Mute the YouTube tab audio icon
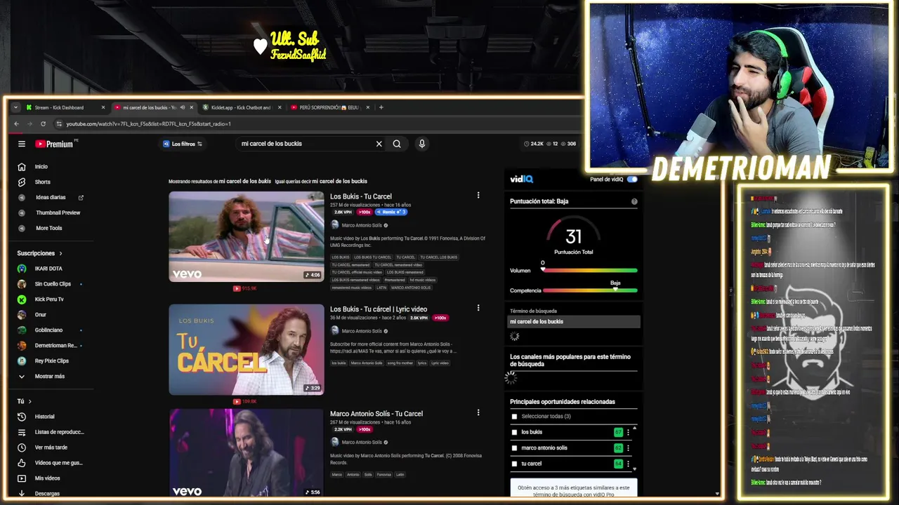899x505 pixels. pyautogui.click(x=182, y=107)
